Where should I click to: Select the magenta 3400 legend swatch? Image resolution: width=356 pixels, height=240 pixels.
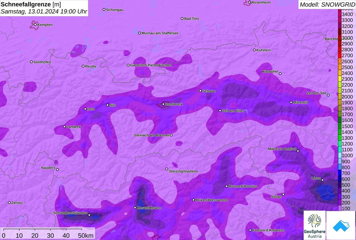pos(340,14)
